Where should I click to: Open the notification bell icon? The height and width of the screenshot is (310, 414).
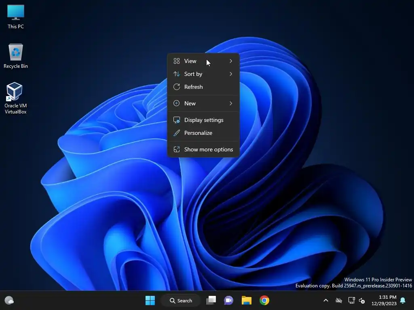(x=403, y=300)
